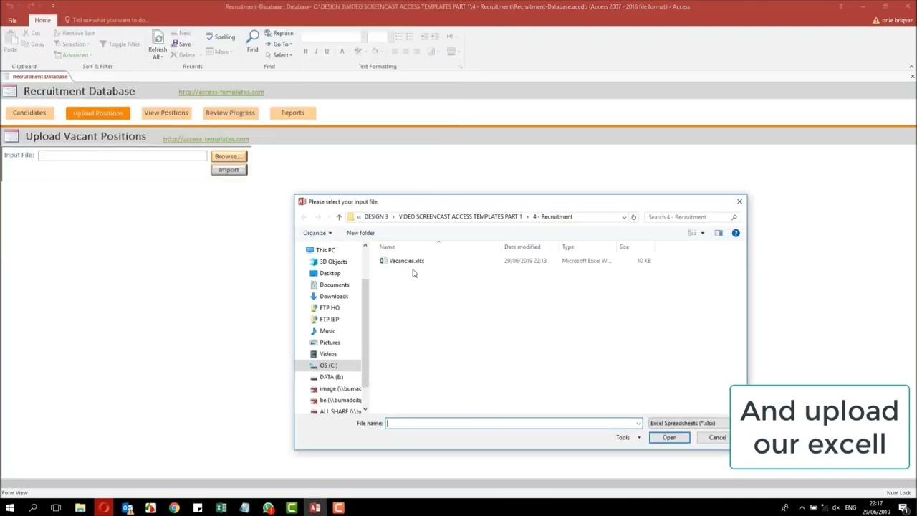The height and width of the screenshot is (516, 917).
Task: Open the File tab
Action: coord(12,20)
